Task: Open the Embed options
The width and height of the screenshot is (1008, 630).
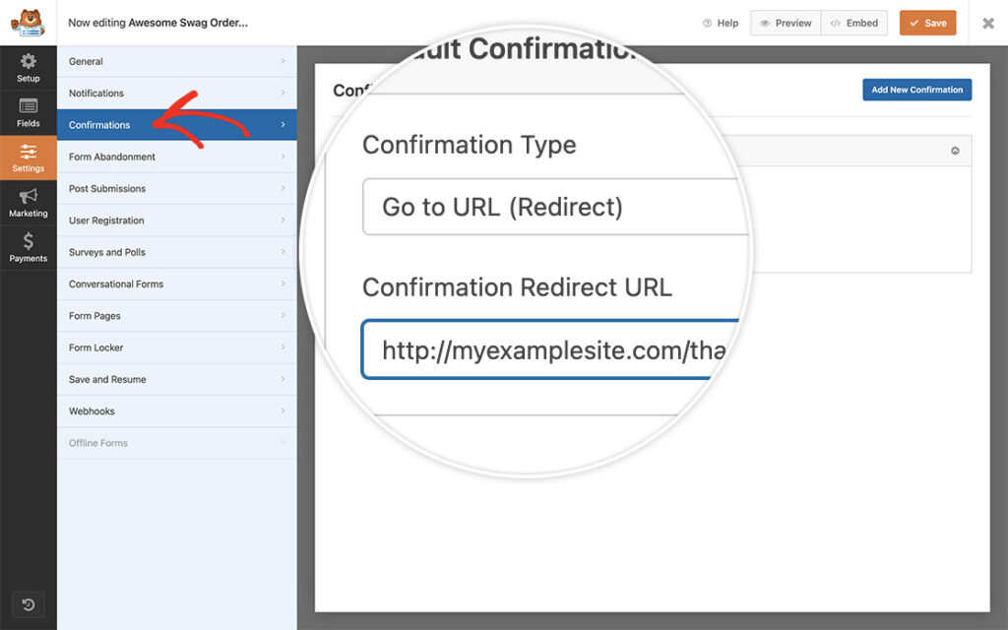Action: pos(853,22)
